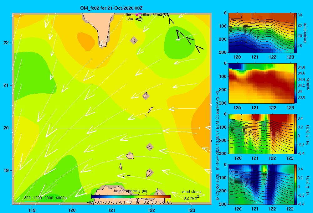313x213 pixels.
Task: Click the 'vel. N (m/s)' colorbar label
Action: [x=307, y=135]
